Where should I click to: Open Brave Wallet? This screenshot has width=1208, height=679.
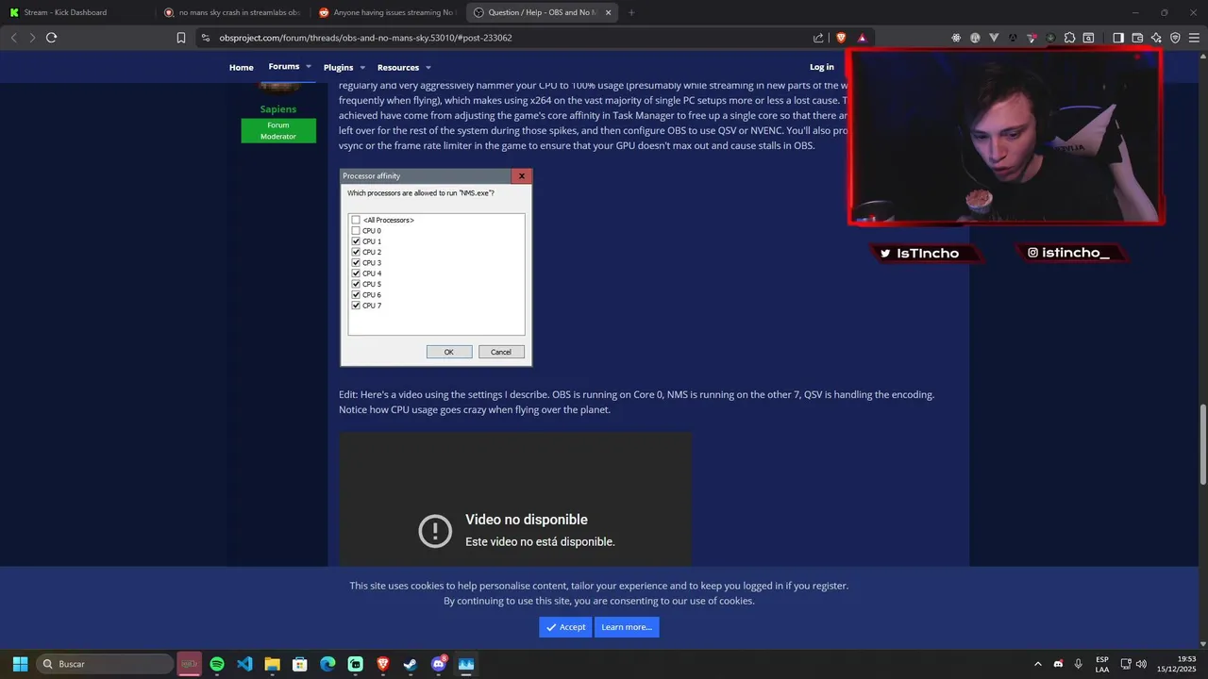click(1137, 38)
